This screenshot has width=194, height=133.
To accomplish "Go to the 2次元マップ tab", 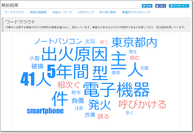I will point(86,12).
